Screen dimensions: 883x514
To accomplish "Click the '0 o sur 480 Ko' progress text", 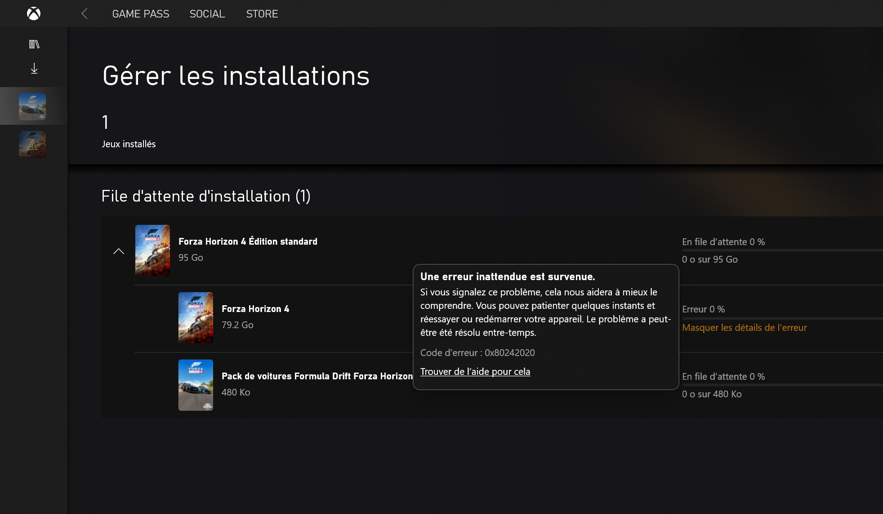I will (x=712, y=394).
